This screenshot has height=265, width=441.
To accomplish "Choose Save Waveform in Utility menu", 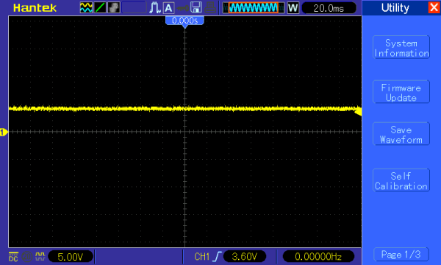I will 401,134.
